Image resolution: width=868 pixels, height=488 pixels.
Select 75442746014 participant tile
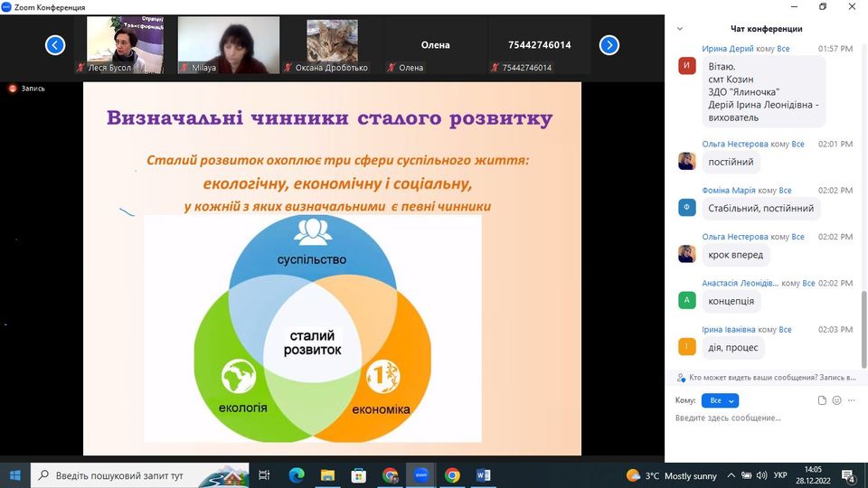(539, 45)
